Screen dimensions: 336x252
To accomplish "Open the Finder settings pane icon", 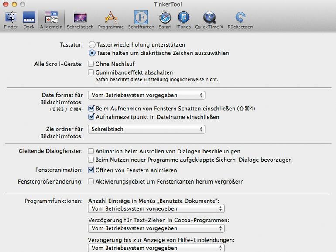I will 11,17.
